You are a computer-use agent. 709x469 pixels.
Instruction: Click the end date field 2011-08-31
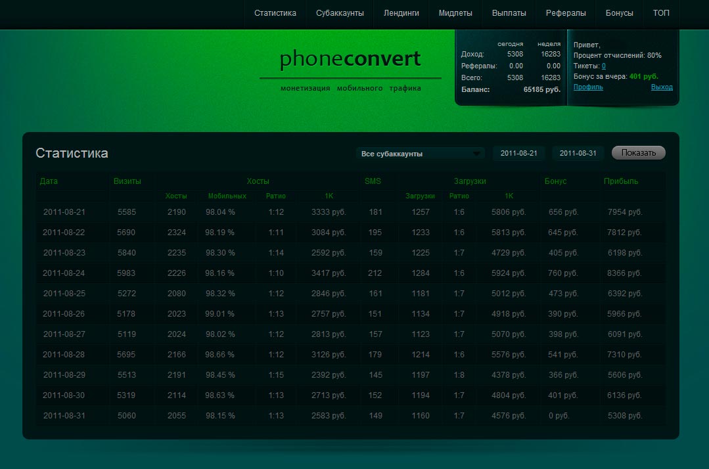tap(578, 153)
